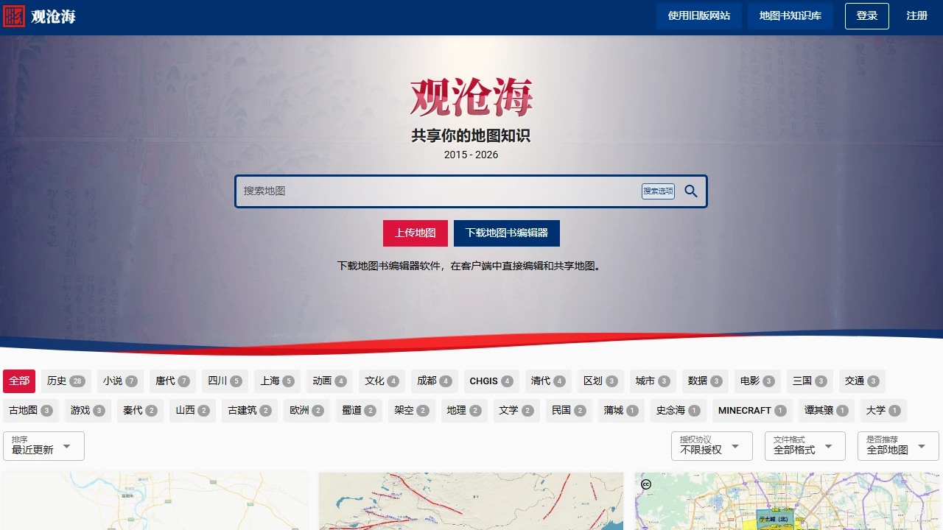Open the 是否推荐 recommended dropdown
Viewport: 943px width, 530px height.
point(897,446)
